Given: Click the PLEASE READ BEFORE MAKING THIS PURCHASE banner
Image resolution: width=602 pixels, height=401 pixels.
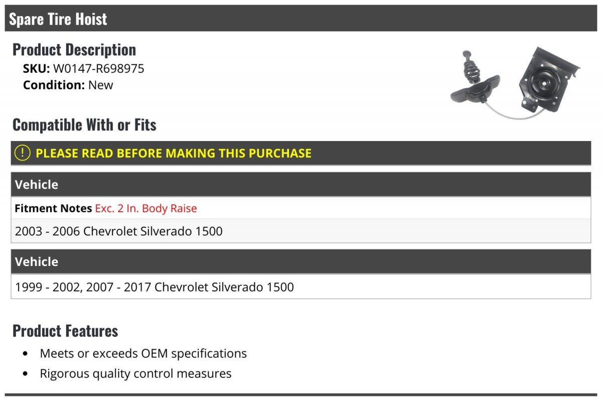Looking at the screenshot, I should 301,153.
